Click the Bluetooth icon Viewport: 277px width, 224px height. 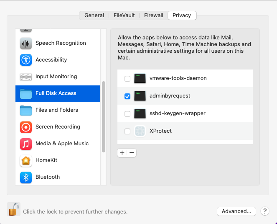26,177
